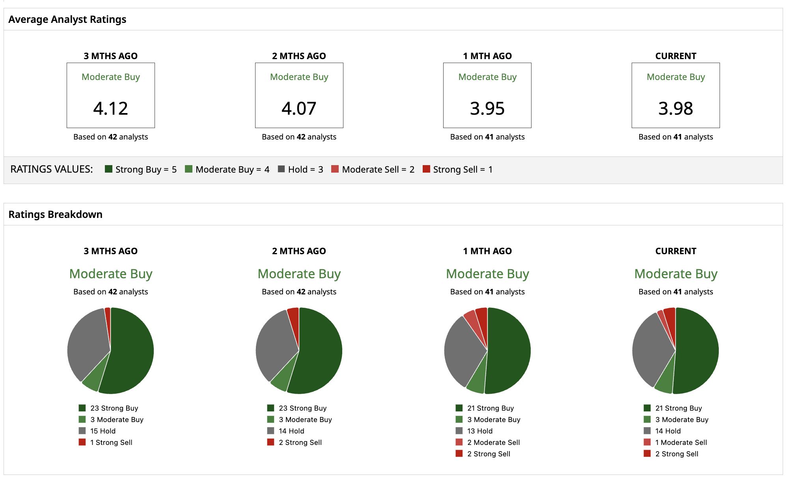Select the 3 MTHS AGO 4.12 rating box
Screen dimensions: 787x480
(111, 95)
